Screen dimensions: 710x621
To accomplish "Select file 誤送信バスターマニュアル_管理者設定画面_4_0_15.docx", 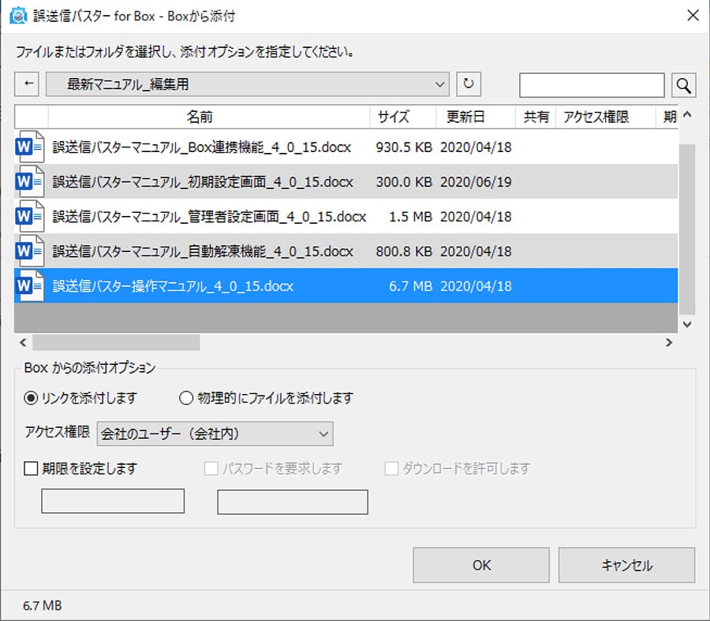I will coord(346,216).
